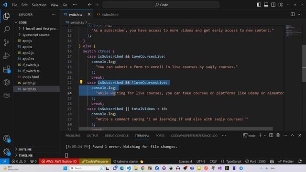Viewport: 306px width, 172px height.
Task: Open the Edit menu
Action: 24,5
